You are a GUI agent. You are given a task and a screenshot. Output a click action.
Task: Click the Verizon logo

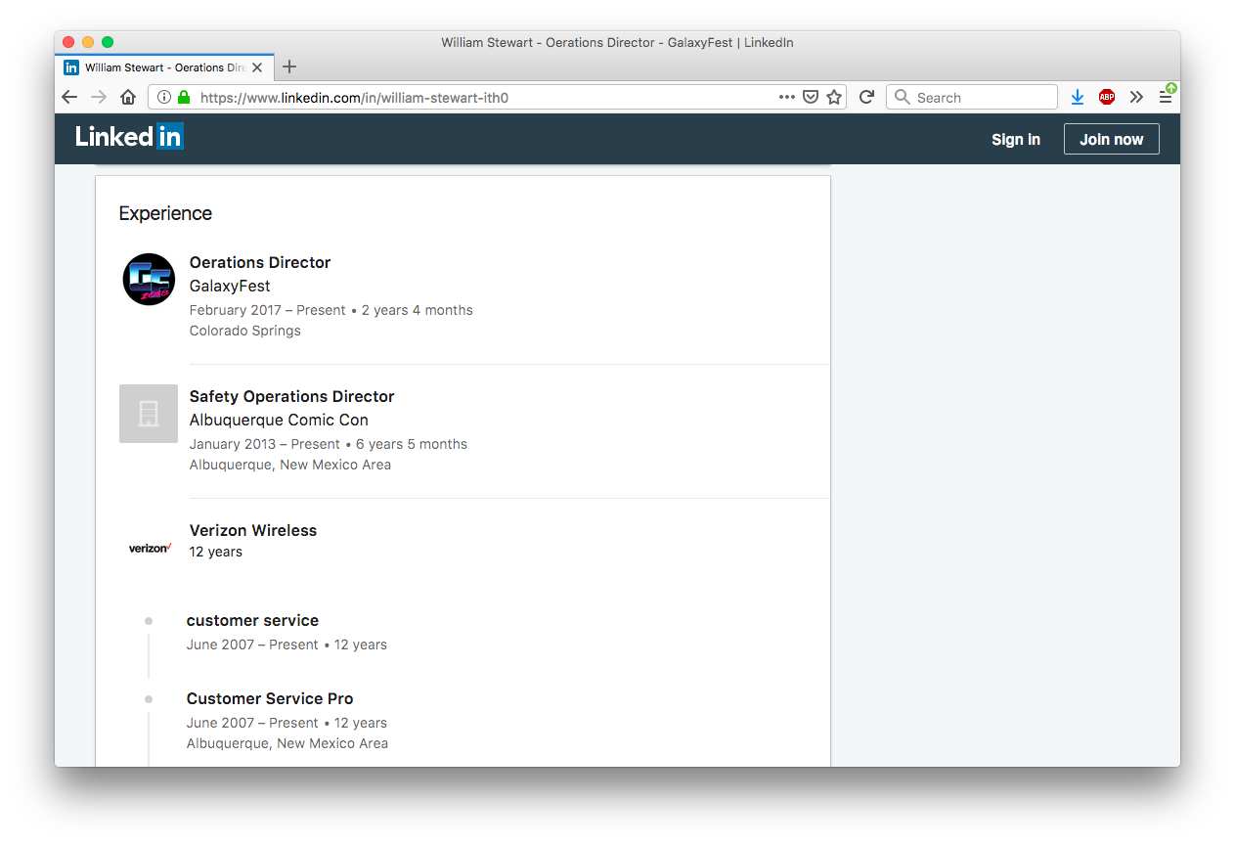click(x=150, y=549)
